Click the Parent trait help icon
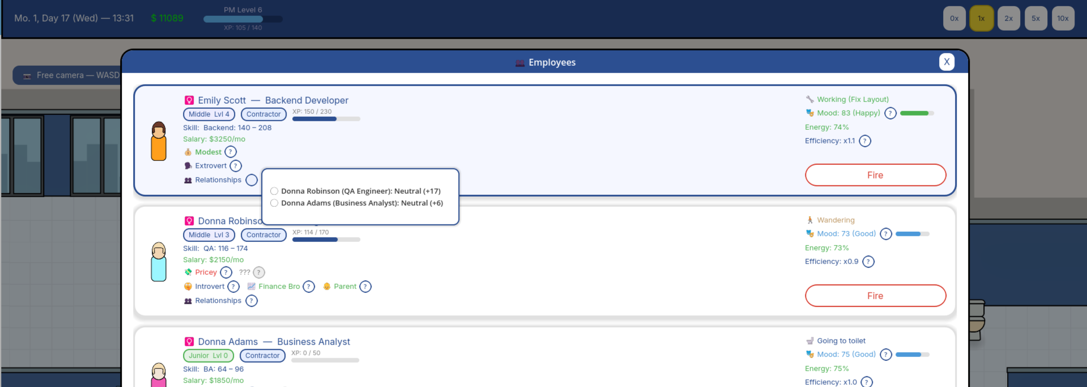The width and height of the screenshot is (1087, 387). tap(365, 287)
